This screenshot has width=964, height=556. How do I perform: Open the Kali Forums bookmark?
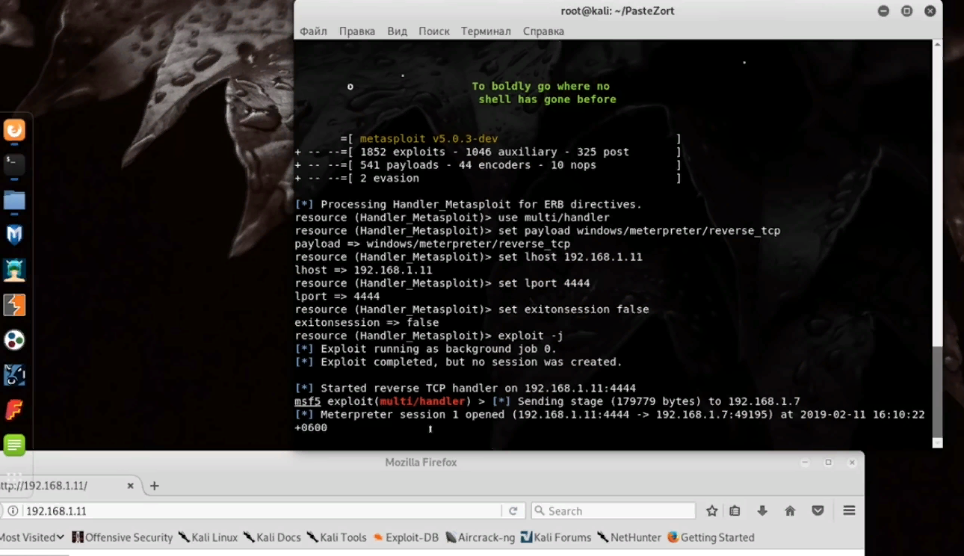[x=555, y=537]
